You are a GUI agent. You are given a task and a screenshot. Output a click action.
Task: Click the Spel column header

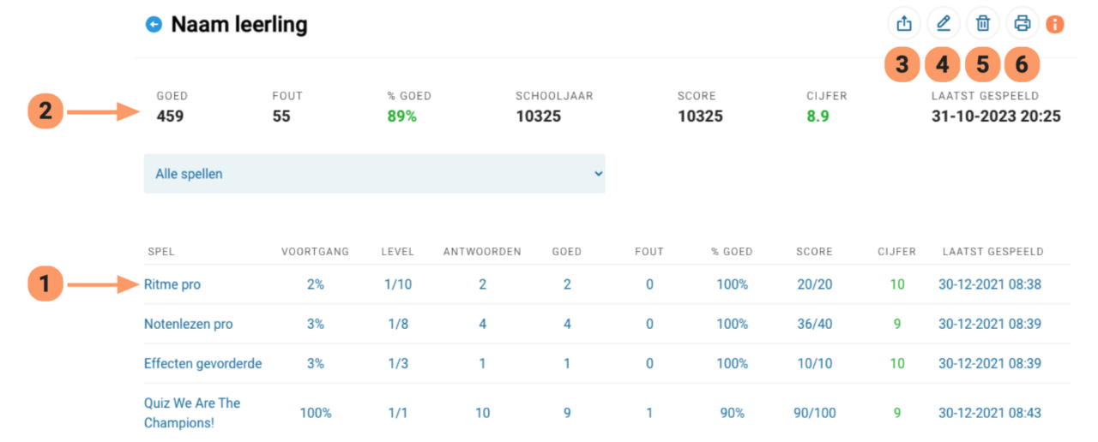(161, 252)
